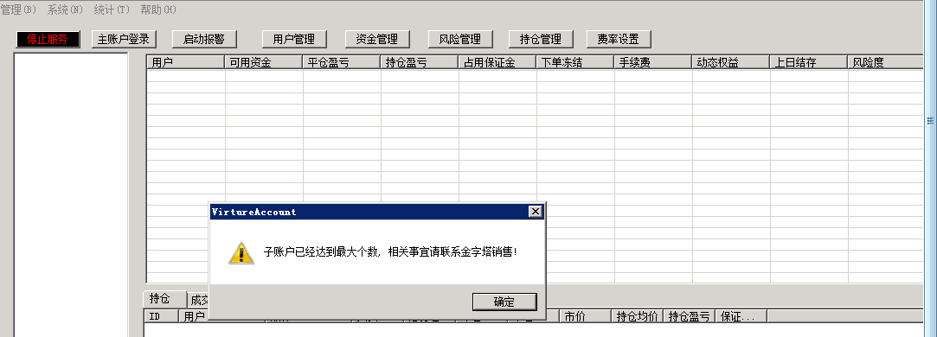This screenshot has height=337, width=937.
Task: Open the 帮助(H) menu
Action: click(158, 10)
